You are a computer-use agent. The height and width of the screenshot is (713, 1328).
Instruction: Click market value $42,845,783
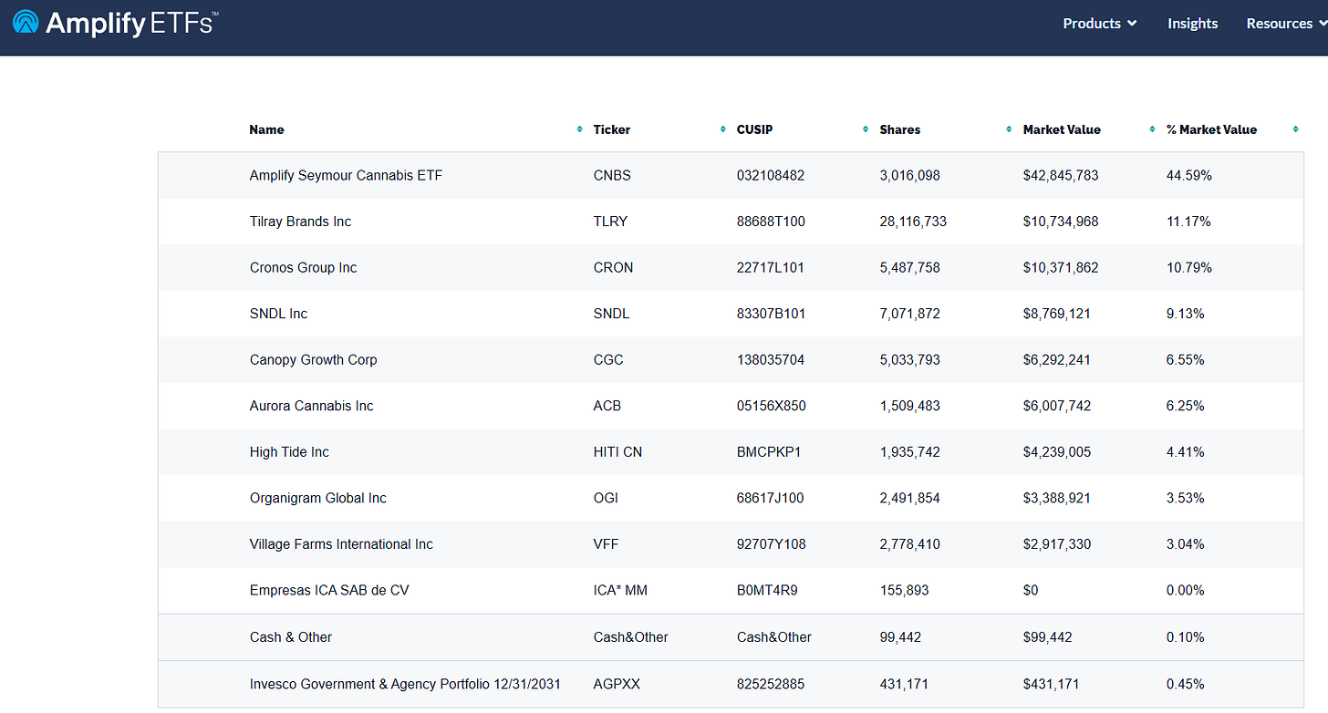click(x=1061, y=175)
